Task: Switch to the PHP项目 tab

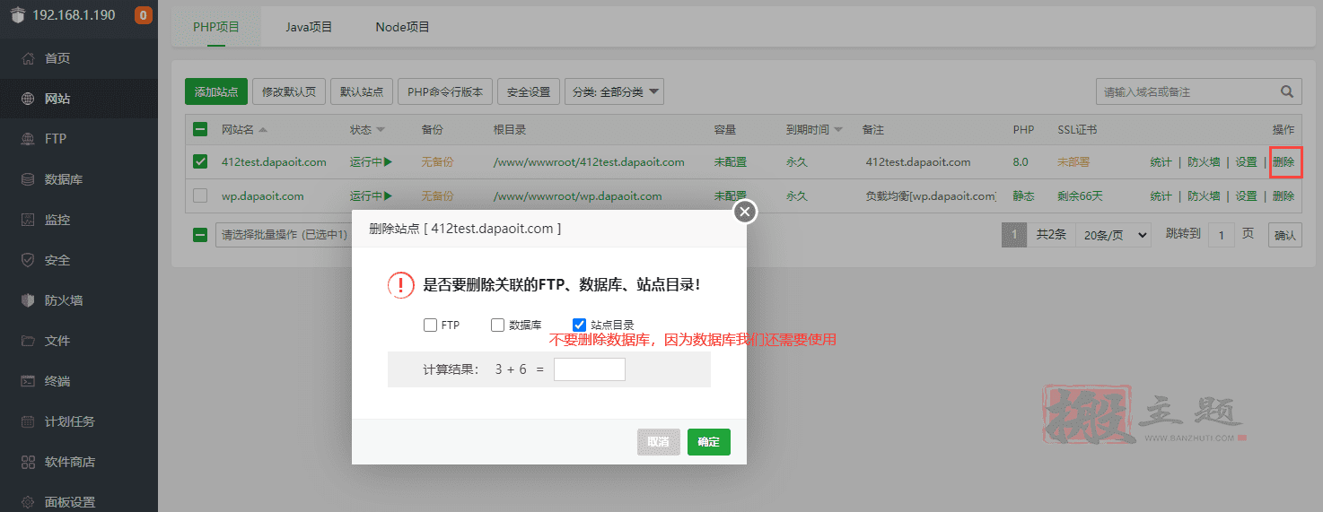Action: (x=216, y=27)
